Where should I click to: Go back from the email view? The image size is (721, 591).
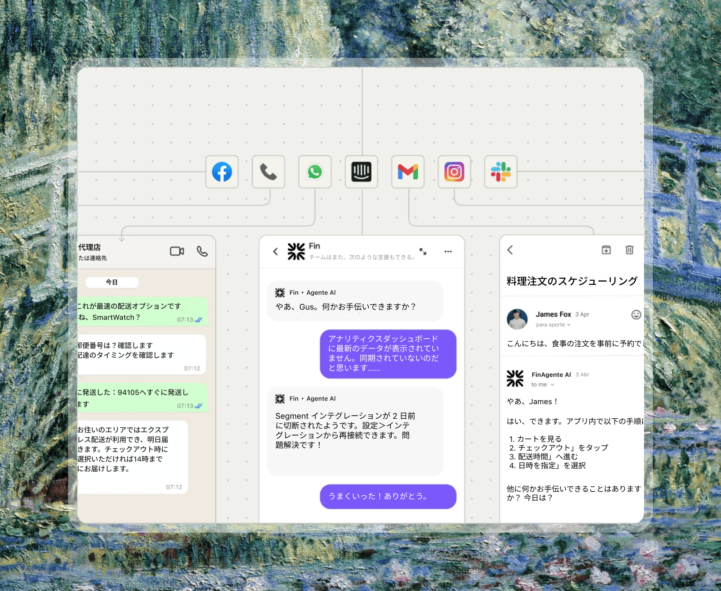(x=510, y=250)
